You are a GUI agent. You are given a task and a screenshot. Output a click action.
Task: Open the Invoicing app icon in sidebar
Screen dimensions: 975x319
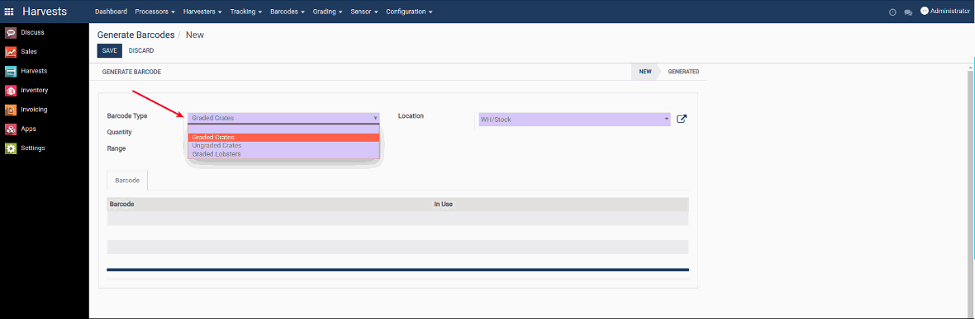point(11,110)
